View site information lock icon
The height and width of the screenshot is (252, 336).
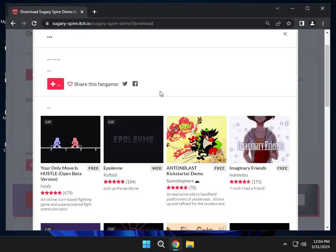pos(47,23)
